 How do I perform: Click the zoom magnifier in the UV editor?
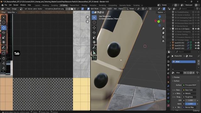tap(87, 17)
